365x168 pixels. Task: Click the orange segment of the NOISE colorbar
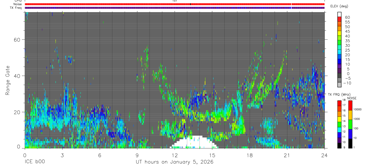click(x=350, y=115)
